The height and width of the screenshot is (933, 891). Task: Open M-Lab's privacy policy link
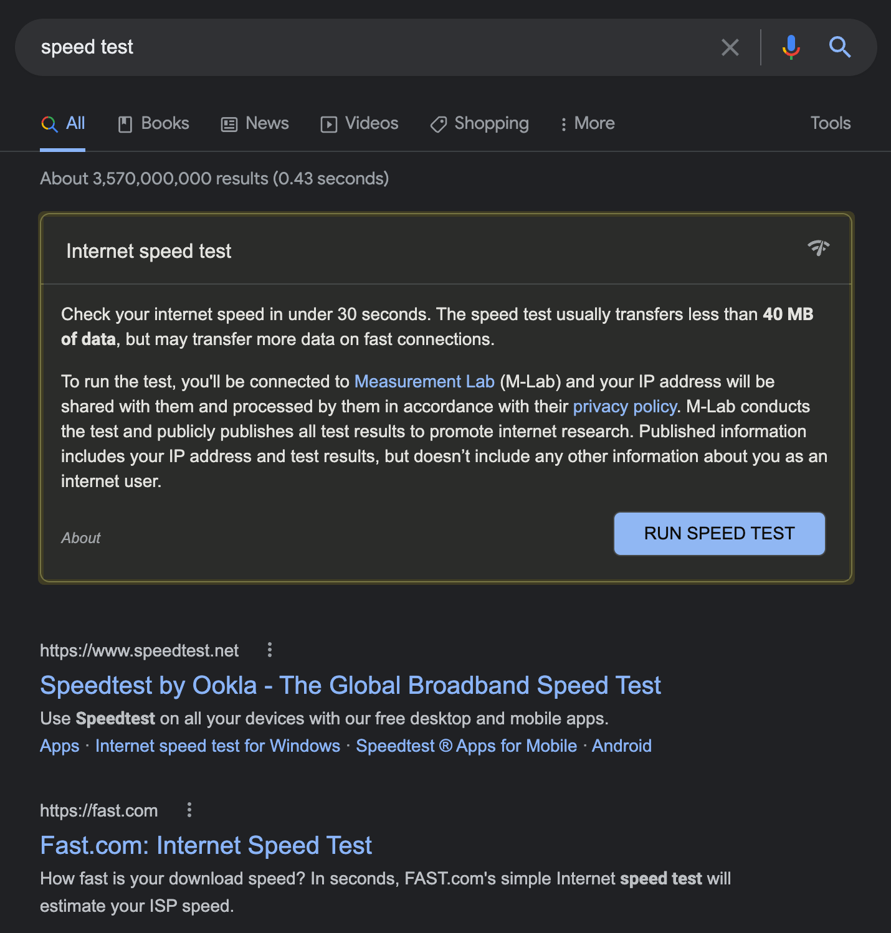[x=624, y=406]
